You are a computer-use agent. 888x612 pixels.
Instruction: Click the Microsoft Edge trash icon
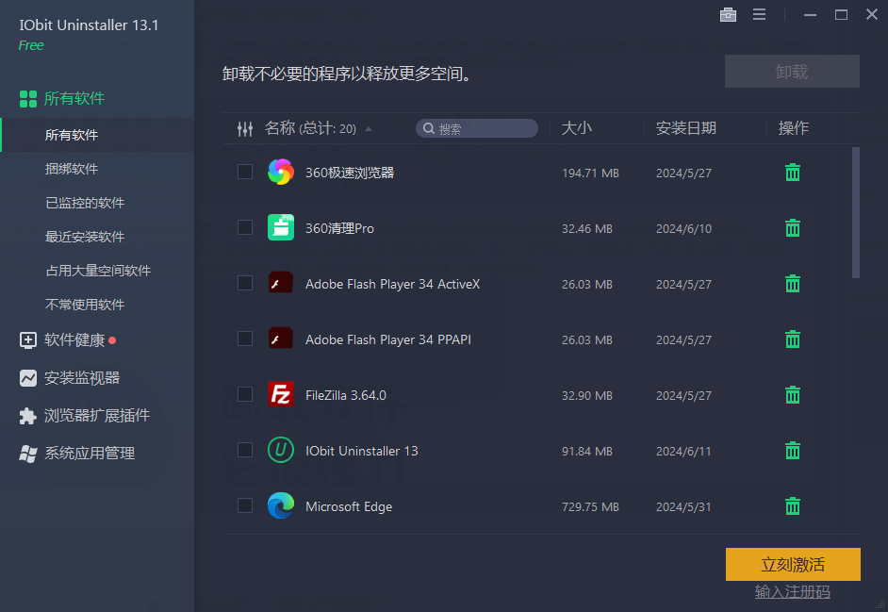[x=792, y=506]
